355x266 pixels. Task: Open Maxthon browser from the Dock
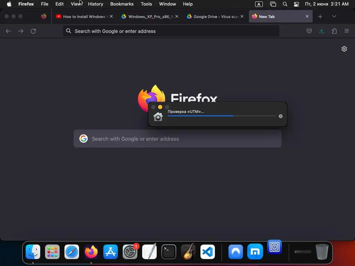(x=255, y=252)
